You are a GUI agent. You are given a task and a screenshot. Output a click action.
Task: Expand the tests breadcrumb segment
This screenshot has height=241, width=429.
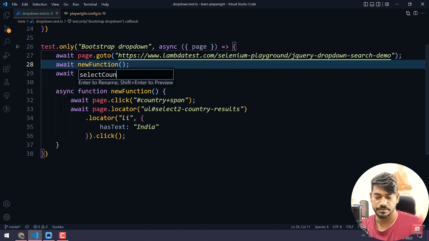coord(21,21)
